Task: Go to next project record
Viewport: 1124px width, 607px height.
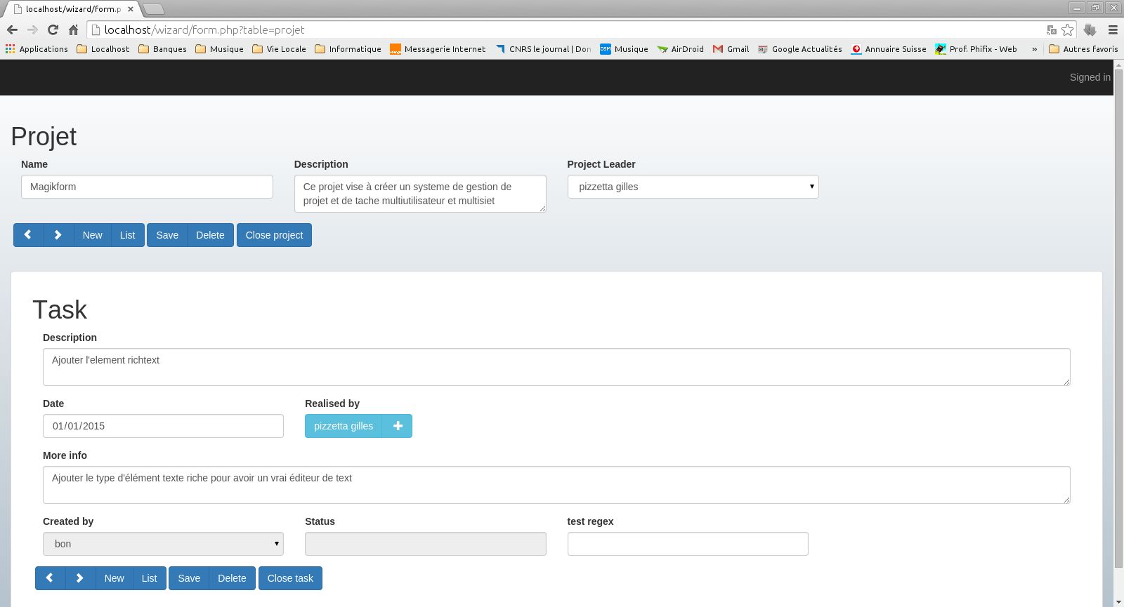Action: [x=58, y=235]
